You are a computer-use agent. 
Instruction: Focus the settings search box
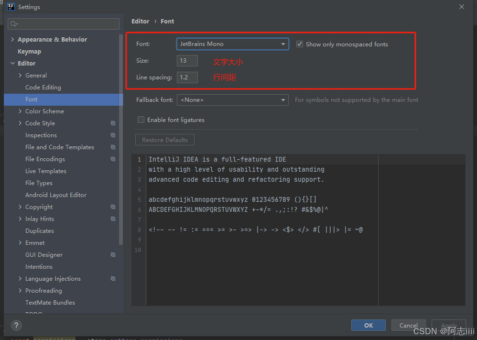coord(63,24)
